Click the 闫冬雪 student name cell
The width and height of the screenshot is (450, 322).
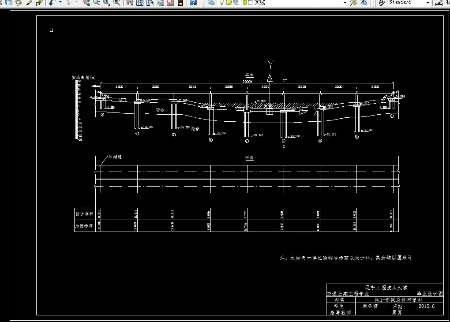tap(370, 306)
